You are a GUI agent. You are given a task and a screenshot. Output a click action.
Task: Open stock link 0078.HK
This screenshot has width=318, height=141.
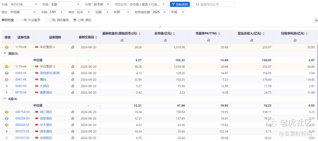21,93
